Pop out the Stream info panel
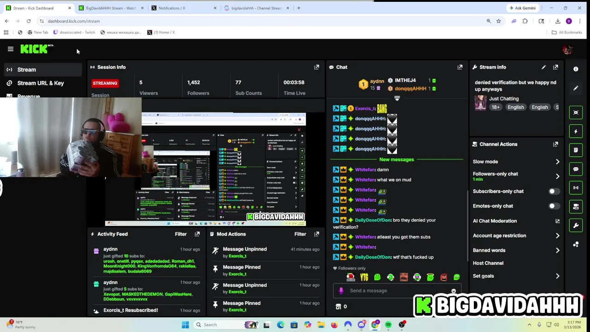This screenshot has height=332, width=590. 555,67
